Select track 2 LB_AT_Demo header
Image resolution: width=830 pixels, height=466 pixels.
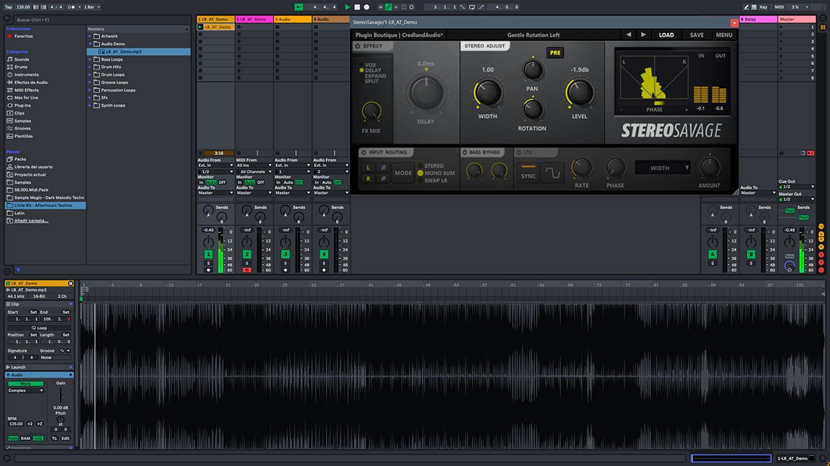(x=254, y=19)
